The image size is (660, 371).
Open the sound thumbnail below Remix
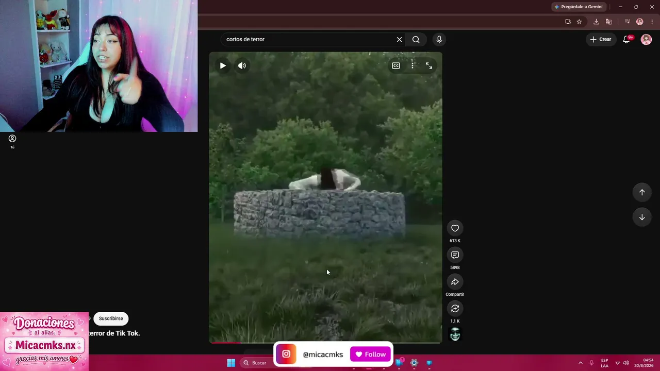[x=455, y=334]
